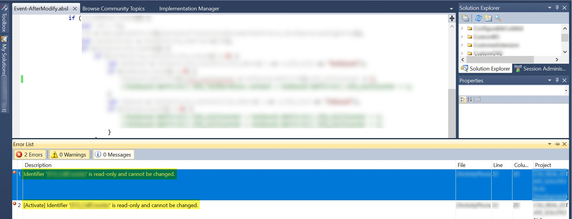Sort by Line column header
Screen dimensions: 572x219
502,165
